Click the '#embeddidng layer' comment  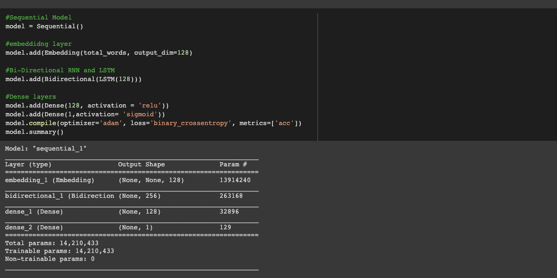[x=39, y=44]
